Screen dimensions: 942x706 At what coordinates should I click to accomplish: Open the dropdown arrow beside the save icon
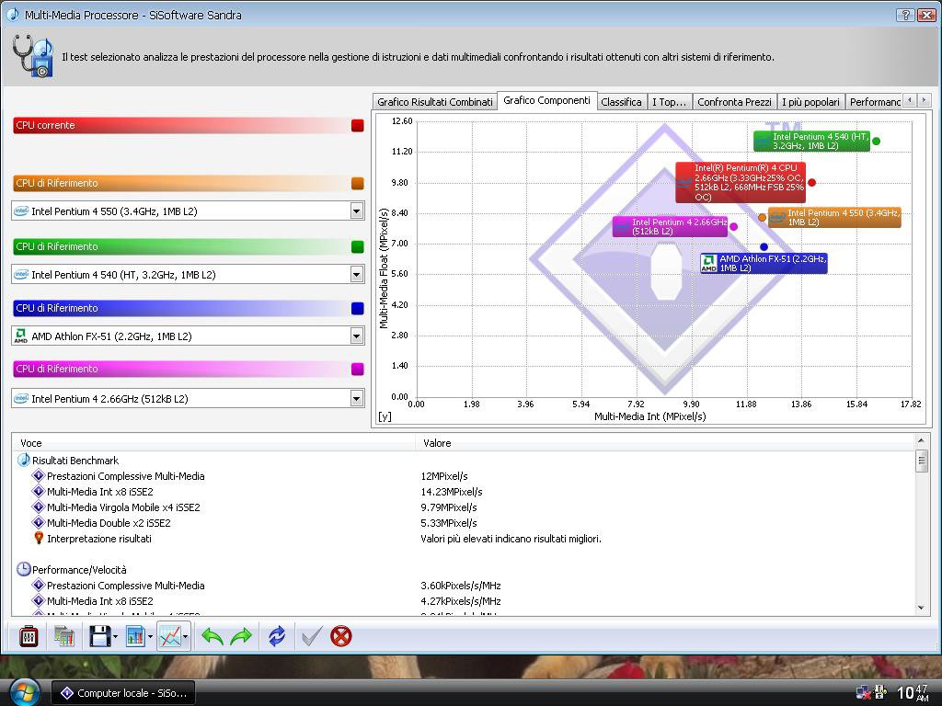pyautogui.click(x=115, y=635)
